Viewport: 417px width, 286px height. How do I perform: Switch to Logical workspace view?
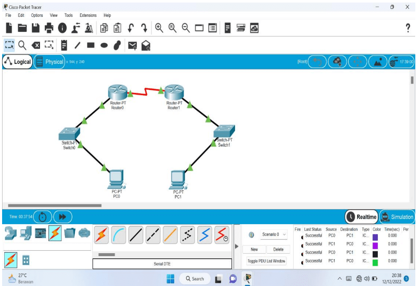(18, 61)
